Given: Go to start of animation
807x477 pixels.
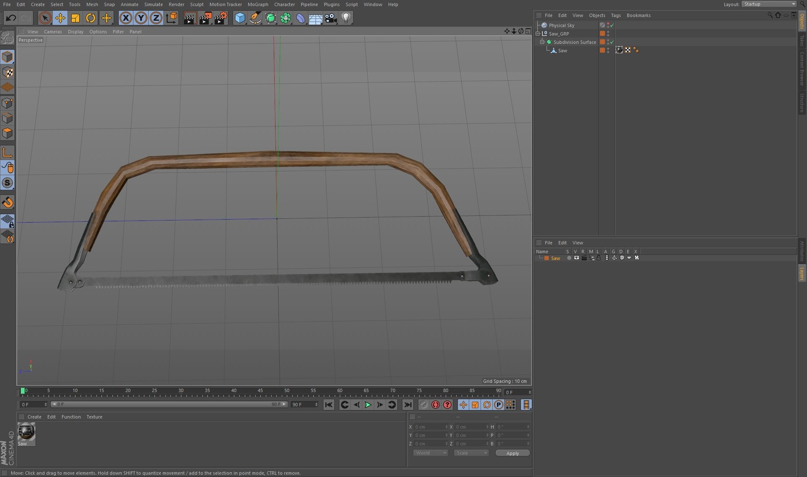Looking at the screenshot, I should pyautogui.click(x=328, y=405).
